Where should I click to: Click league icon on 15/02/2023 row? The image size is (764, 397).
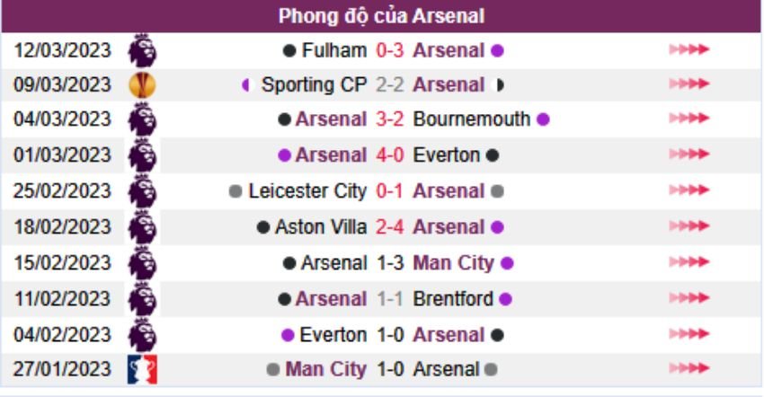pos(142,263)
